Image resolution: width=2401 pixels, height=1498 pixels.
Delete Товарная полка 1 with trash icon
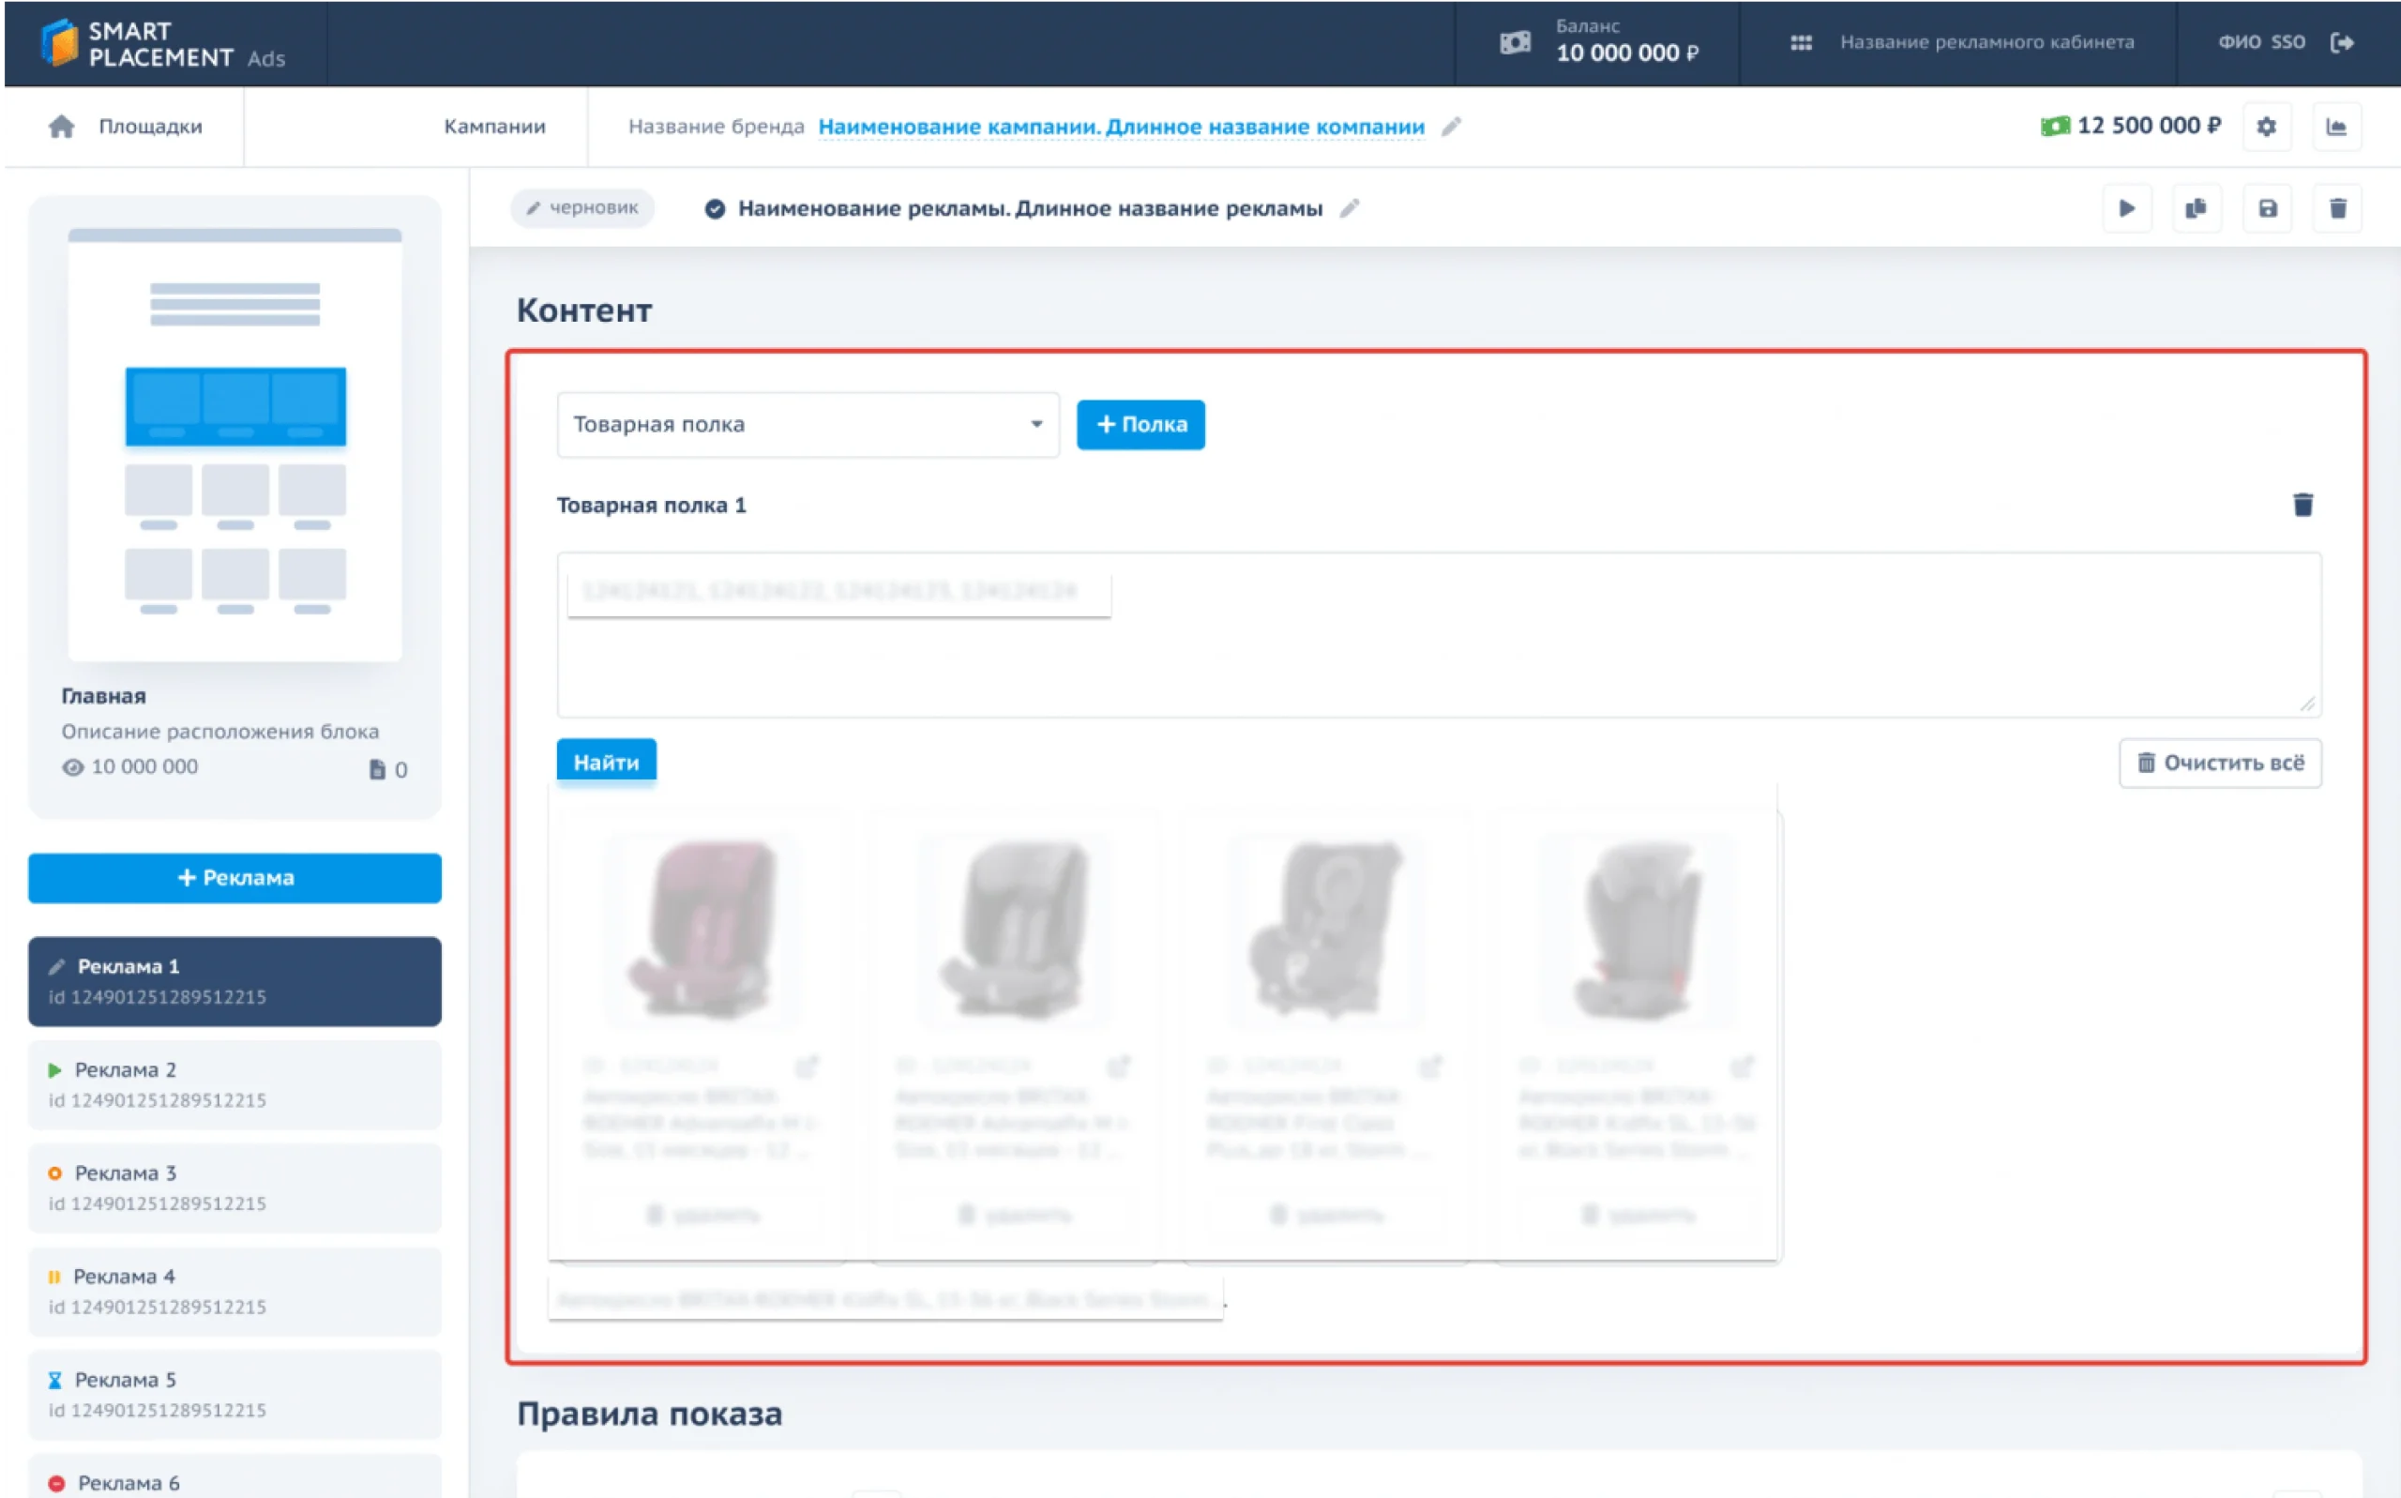tap(2303, 506)
